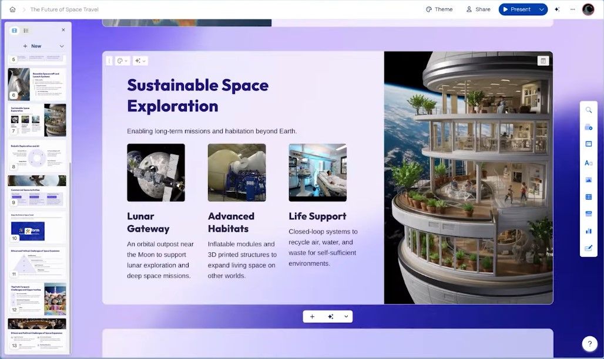
Task: Open the forms and buttons icon
Action: [589, 248]
